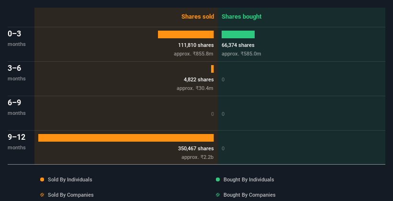The height and width of the screenshot is (201, 393).
Task: Click the '66,374 shares' value
Action: click(x=238, y=45)
